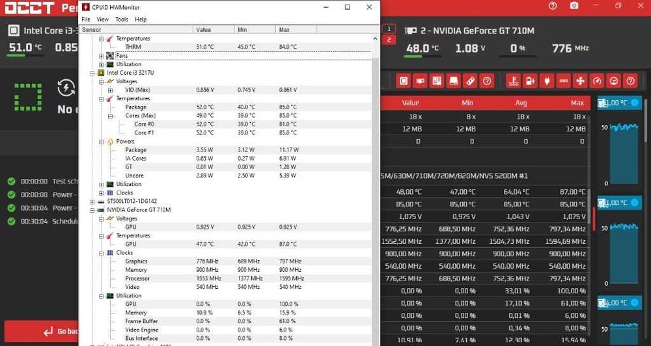The height and width of the screenshot is (346, 651).
Task: Show OCCT usage dial sensors icon
Action: [x=613, y=81]
